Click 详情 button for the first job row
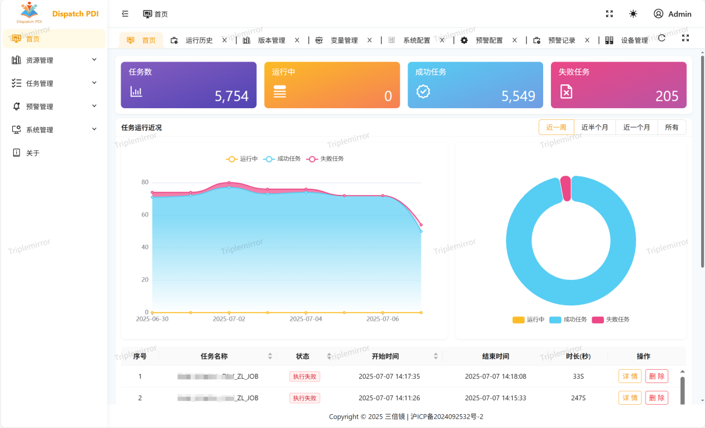The height and width of the screenshot is (428, 705). pos(630,376)
